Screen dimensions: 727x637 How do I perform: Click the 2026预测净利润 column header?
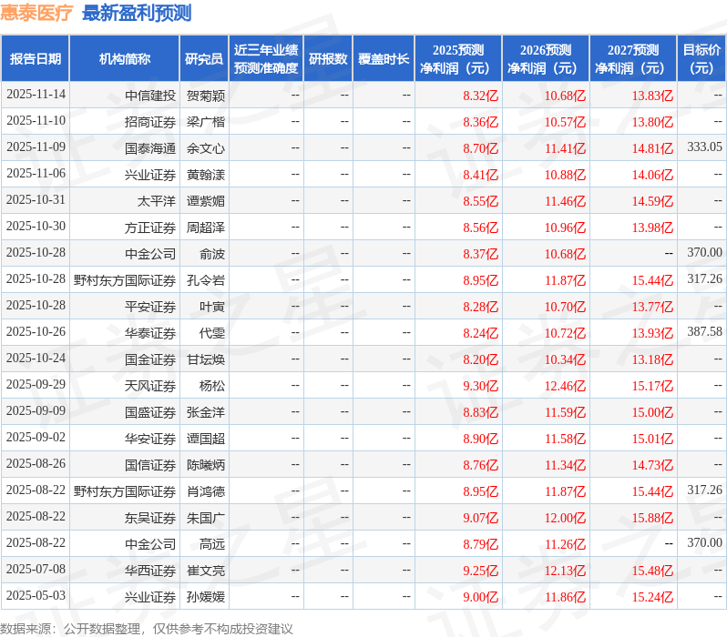click(x=546, y=59)
